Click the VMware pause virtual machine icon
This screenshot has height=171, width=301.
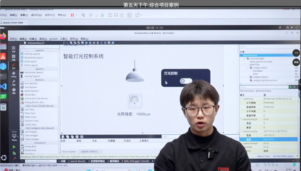click(72, 15)
